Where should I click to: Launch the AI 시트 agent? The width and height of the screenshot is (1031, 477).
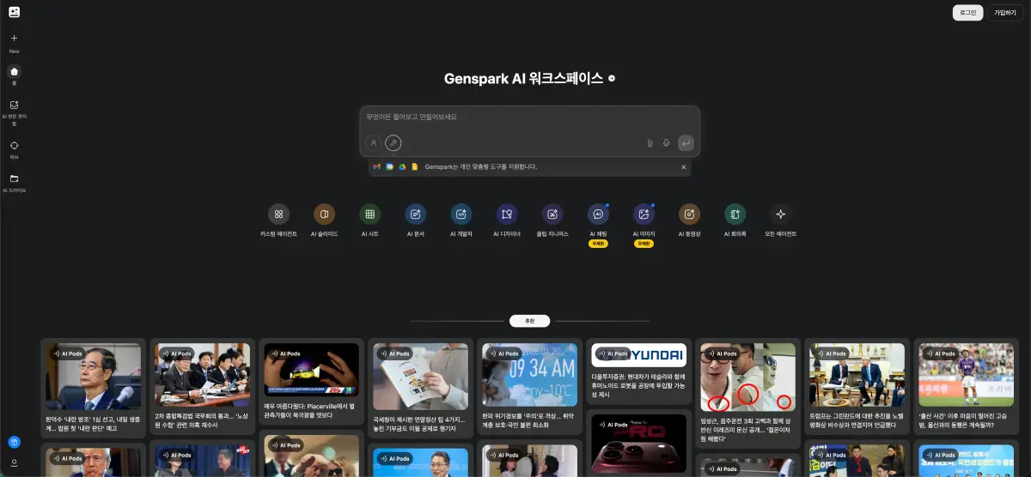[369, 214]
